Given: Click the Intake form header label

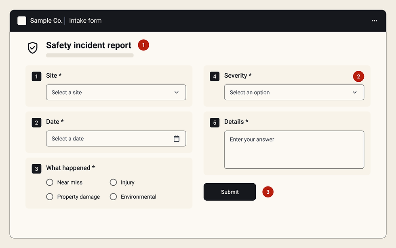Looking at the screenshot, I should click(x=85, y=21).
